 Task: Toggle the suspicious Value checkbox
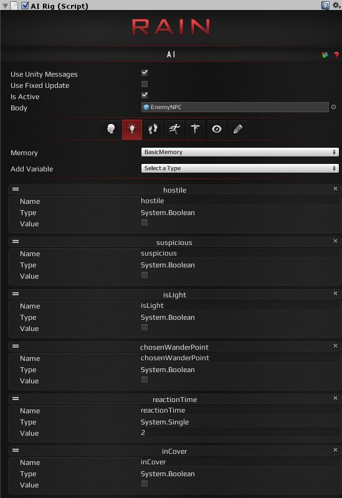(x=145, y=275)
